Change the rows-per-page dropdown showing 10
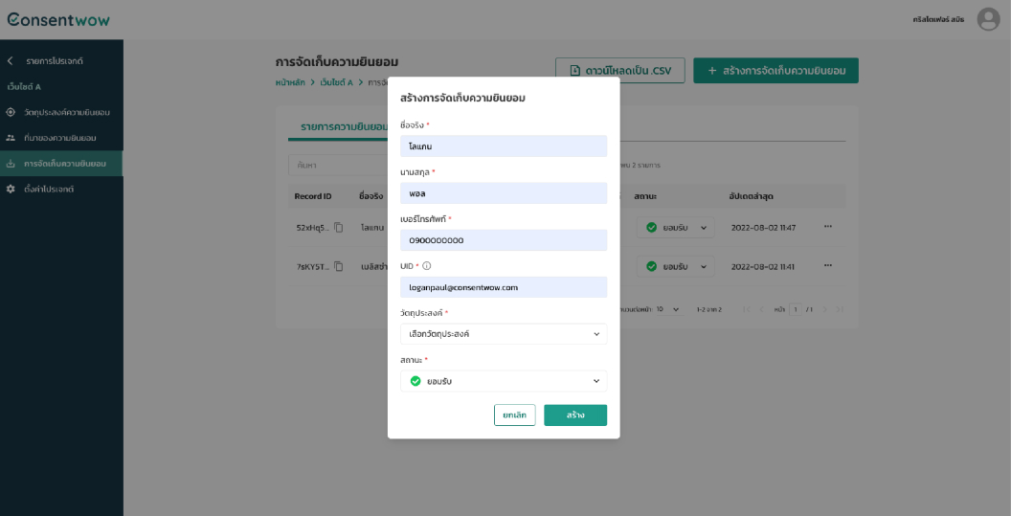This screenshot has width=1011, height=516. 667,309
